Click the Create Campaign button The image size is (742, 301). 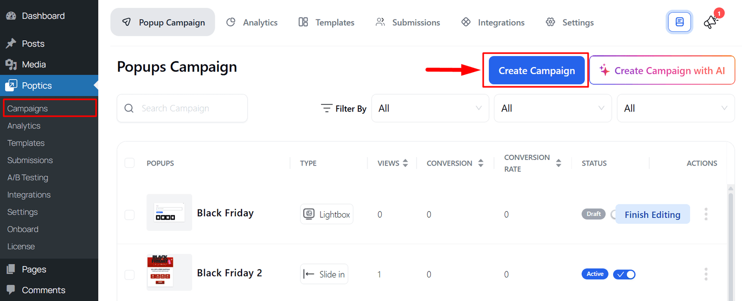(537, 70)
